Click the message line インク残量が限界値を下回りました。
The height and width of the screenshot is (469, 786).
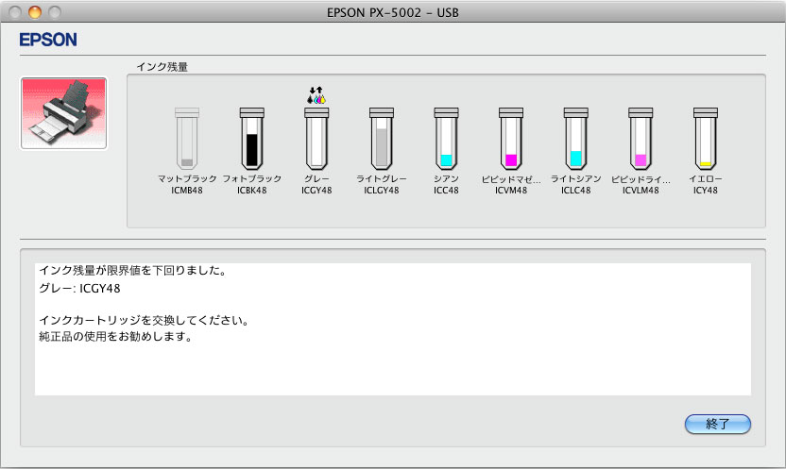[x=134, y=271]
